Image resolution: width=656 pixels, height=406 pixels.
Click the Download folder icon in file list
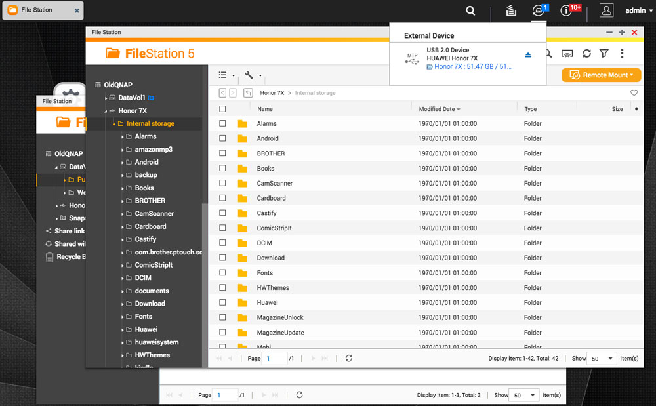(x=243, y=258)
